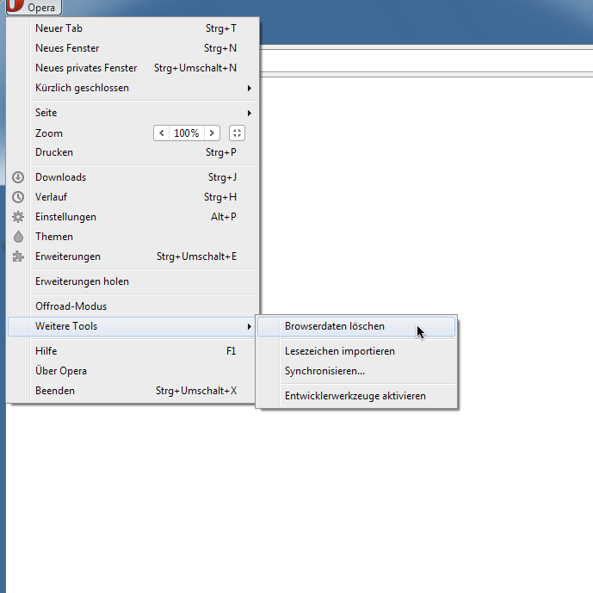Click the Downloads arrow icon

click(x=18, y=177)
